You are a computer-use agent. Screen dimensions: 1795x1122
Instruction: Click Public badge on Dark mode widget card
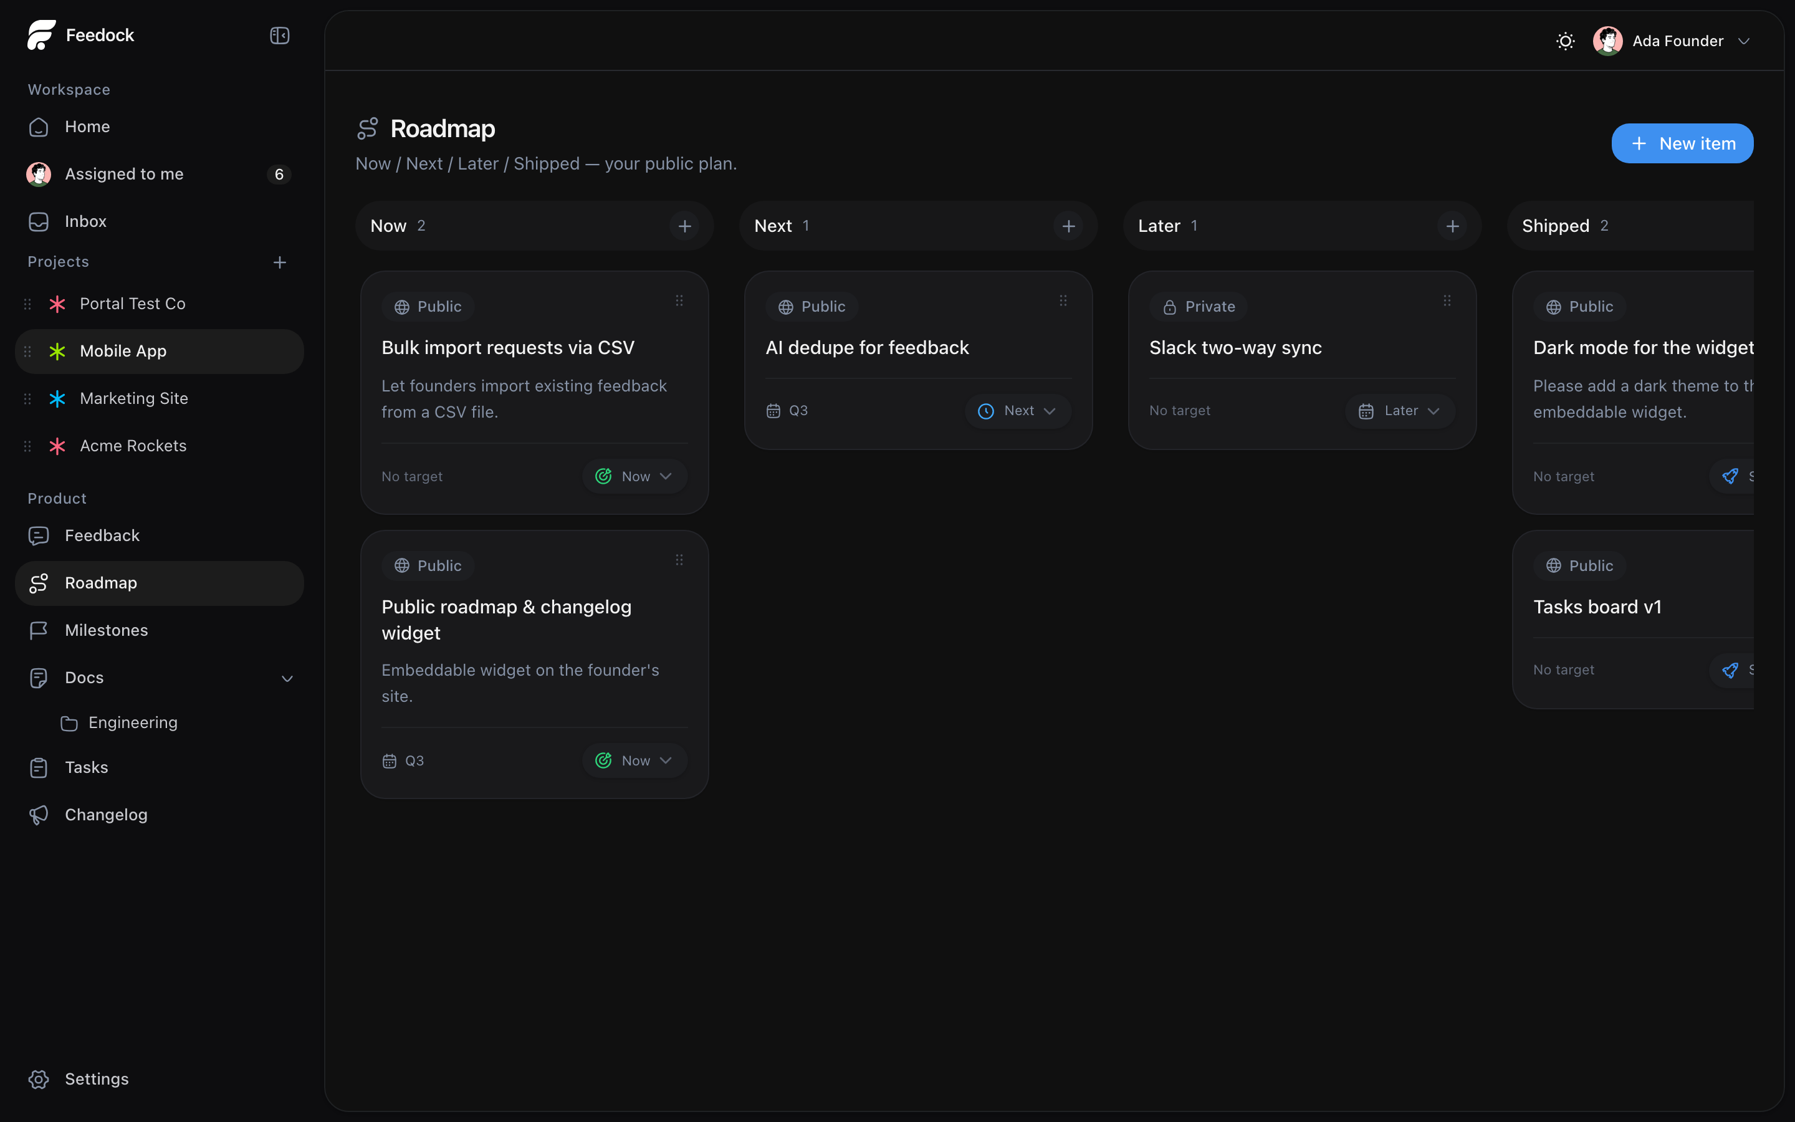click(1580, 307)
